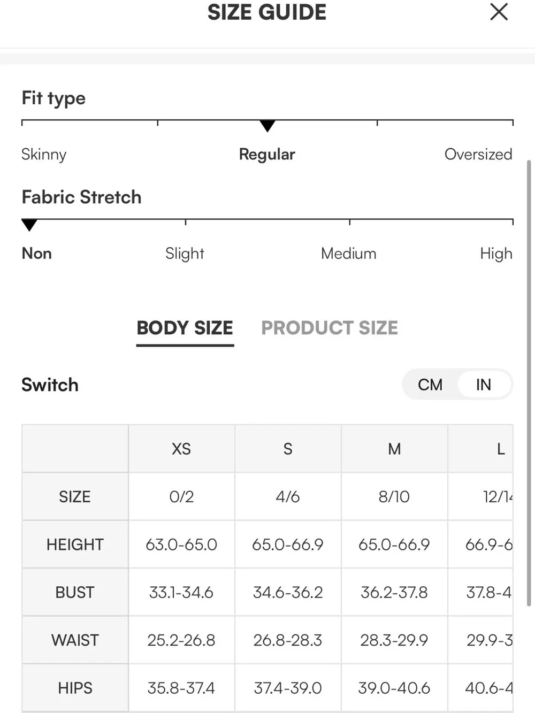Screen dimensions: 535x713
Task: Close the Size Guide panel
Action: click(x=499, y=12)
